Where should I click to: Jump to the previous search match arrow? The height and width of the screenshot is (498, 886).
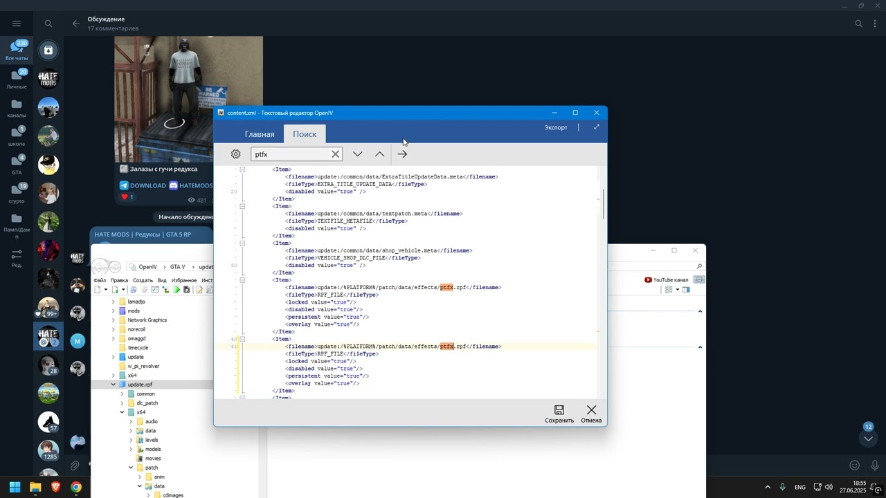coord(380,154)
